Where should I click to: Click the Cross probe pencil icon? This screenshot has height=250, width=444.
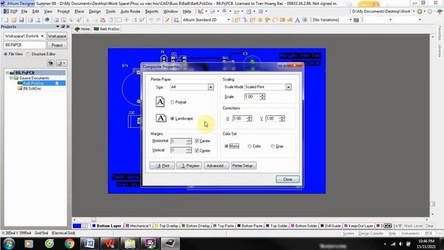pos(167,20)
